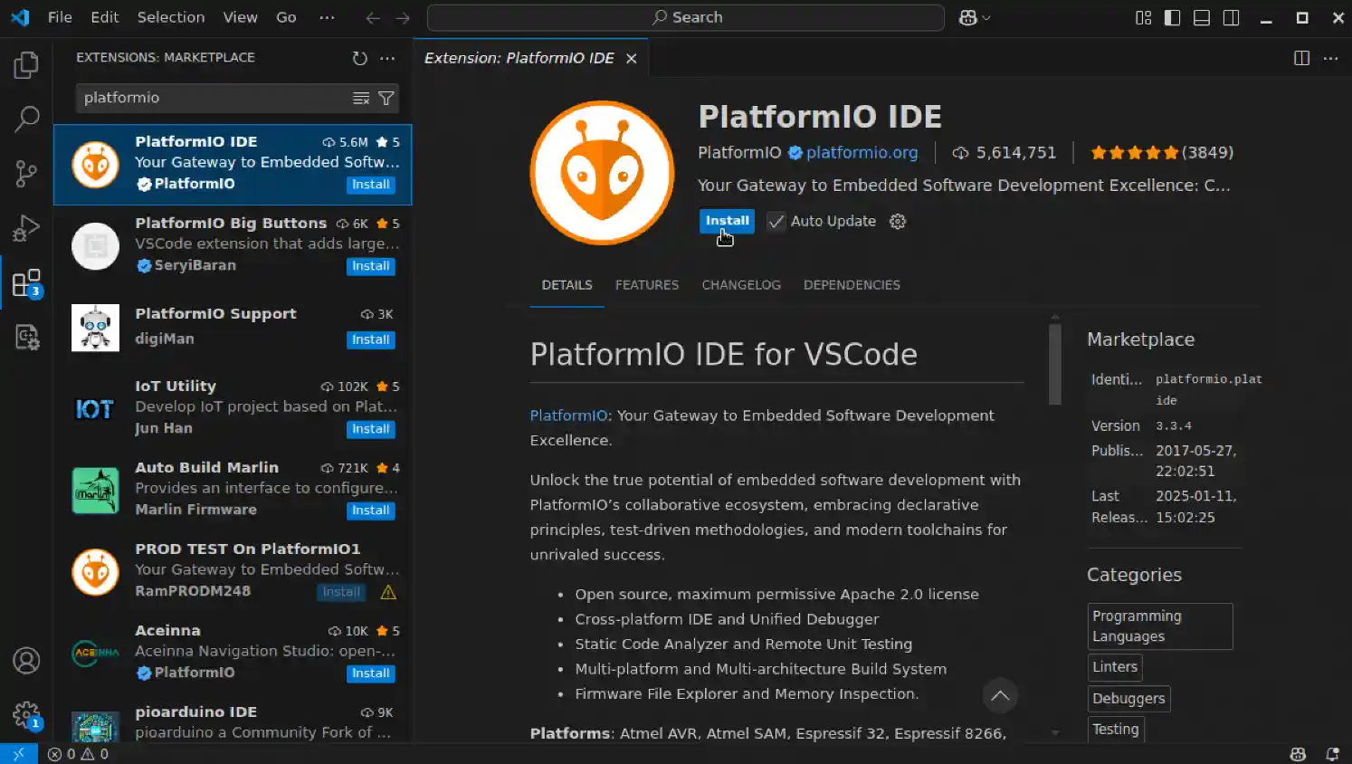This screenshot has width=1352, height=764.
Task: Open the Selection menu
Action: pos(171,17)
